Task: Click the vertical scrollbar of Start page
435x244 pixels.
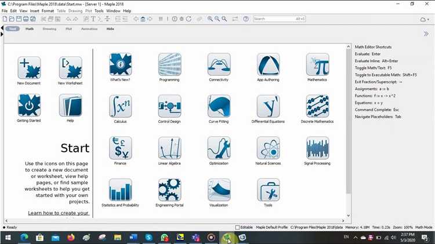Action: click(x=349, y=122)
